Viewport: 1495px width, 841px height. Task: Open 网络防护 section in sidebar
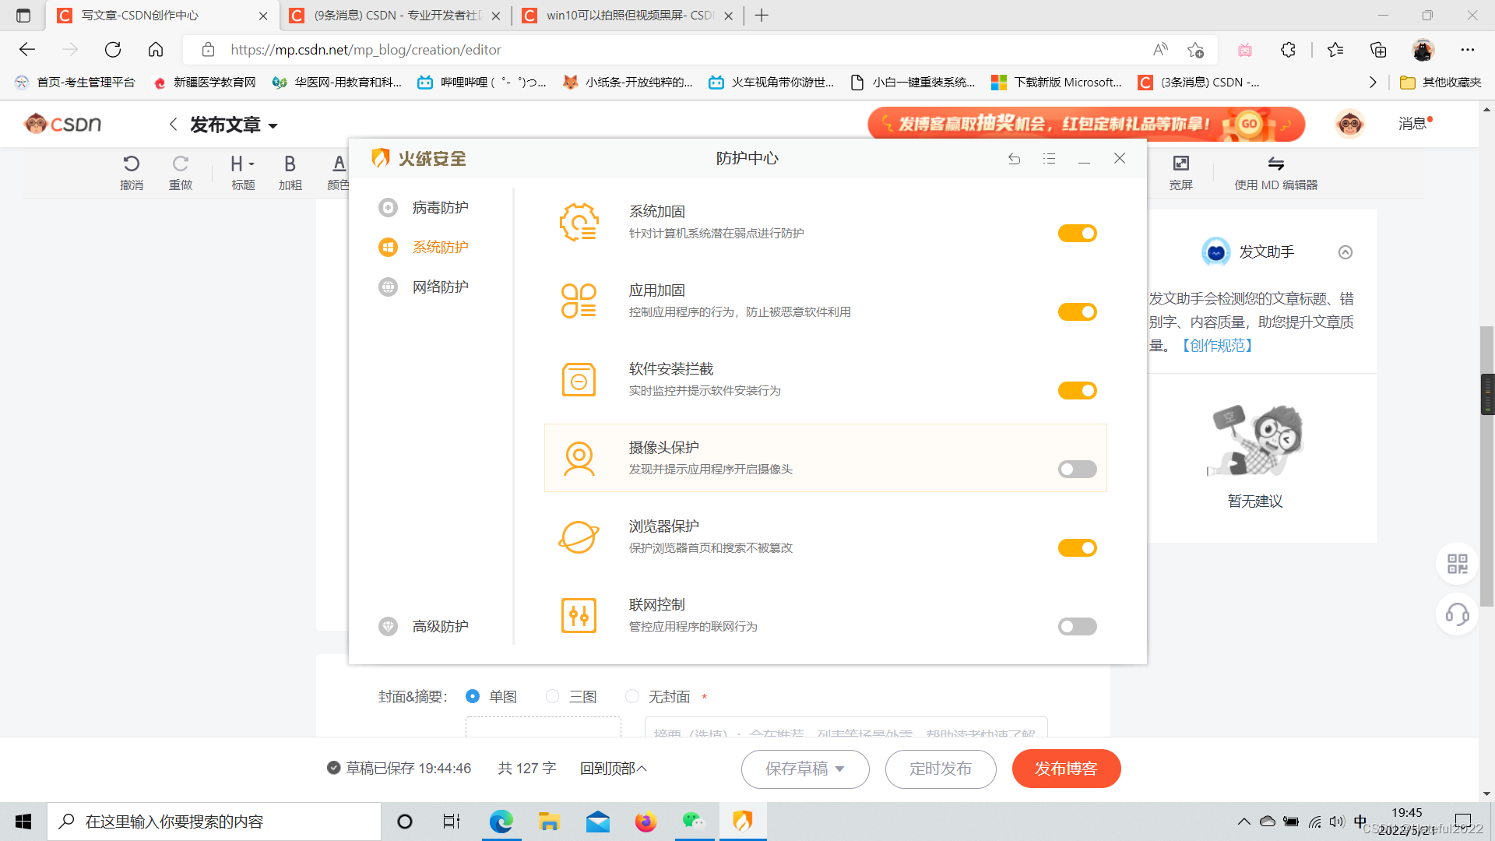[440, 287]
